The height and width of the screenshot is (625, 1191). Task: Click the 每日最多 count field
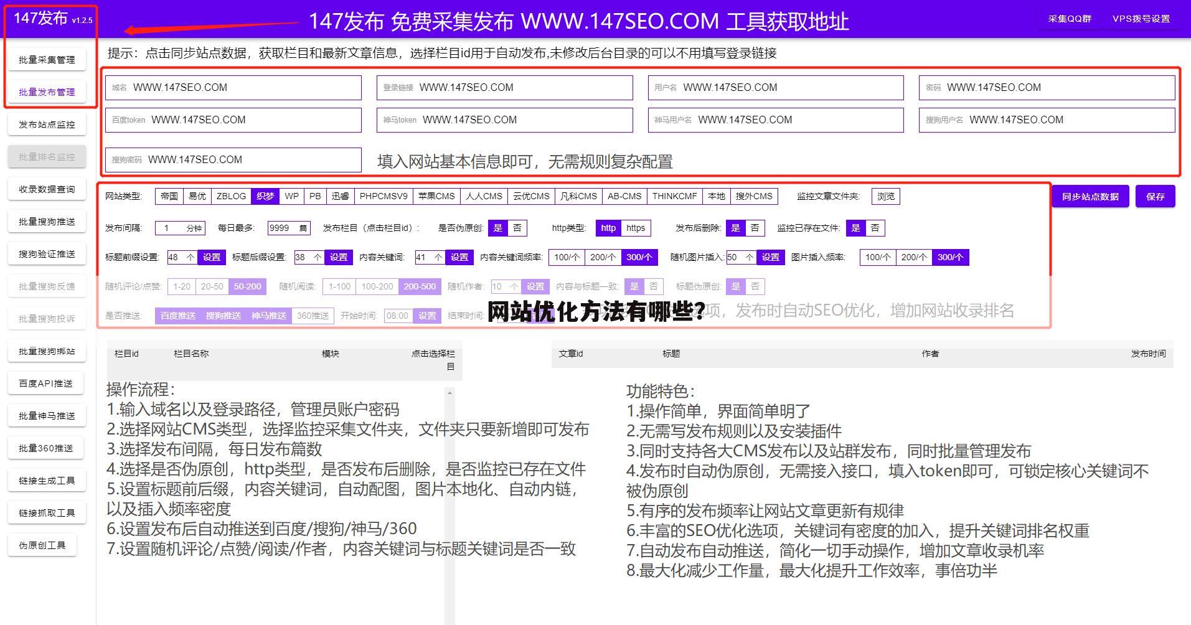tap(289, 228)
